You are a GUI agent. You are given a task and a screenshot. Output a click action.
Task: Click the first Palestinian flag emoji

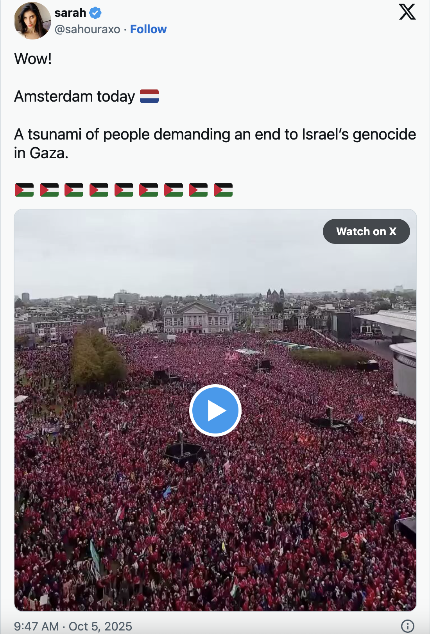click(x=24, y=190)
